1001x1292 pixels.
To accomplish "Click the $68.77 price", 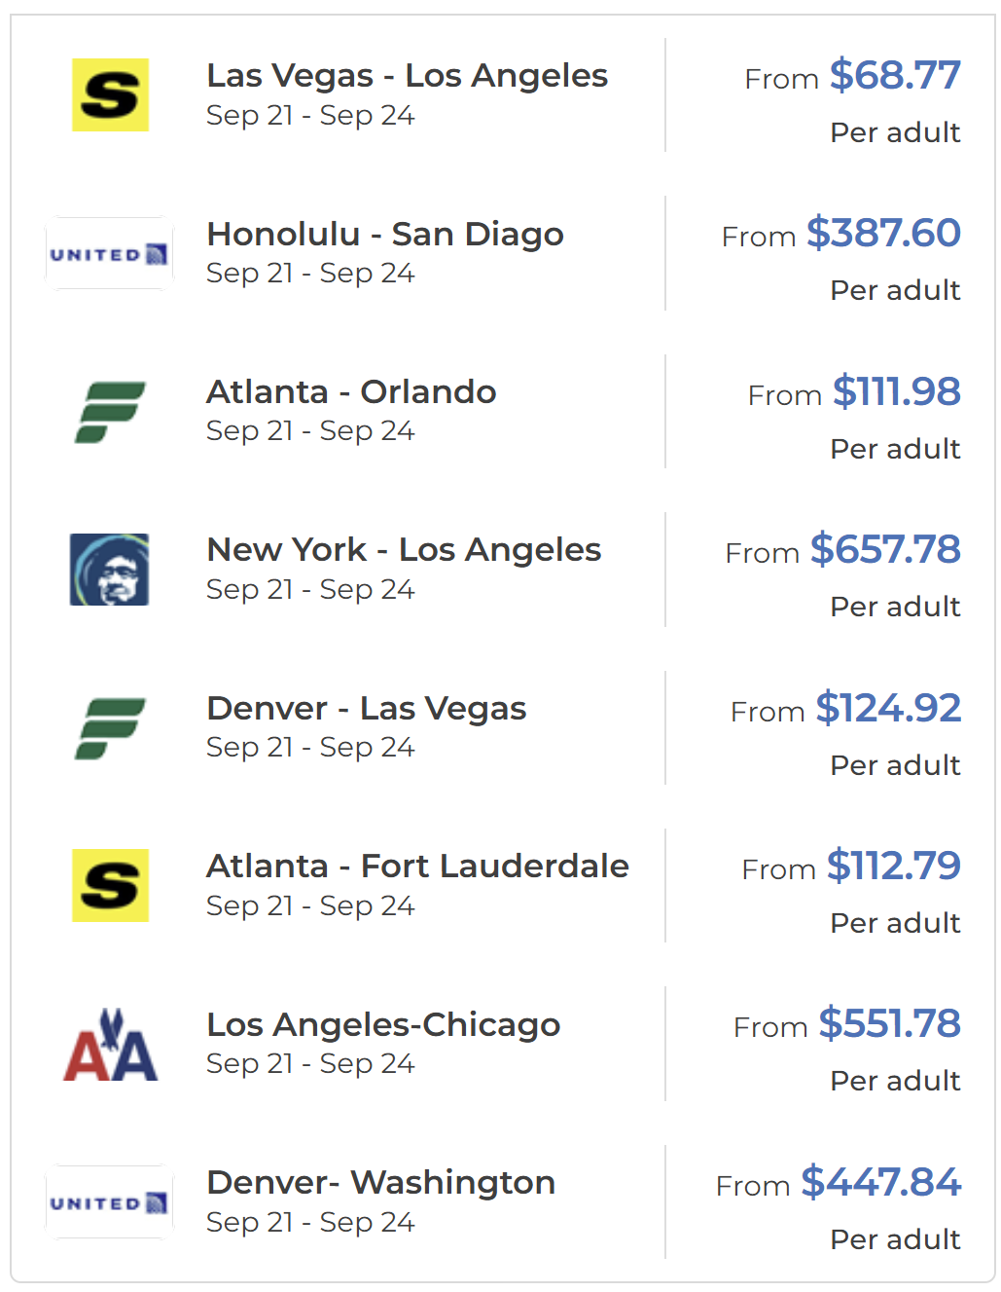I will tap(895, 76).
